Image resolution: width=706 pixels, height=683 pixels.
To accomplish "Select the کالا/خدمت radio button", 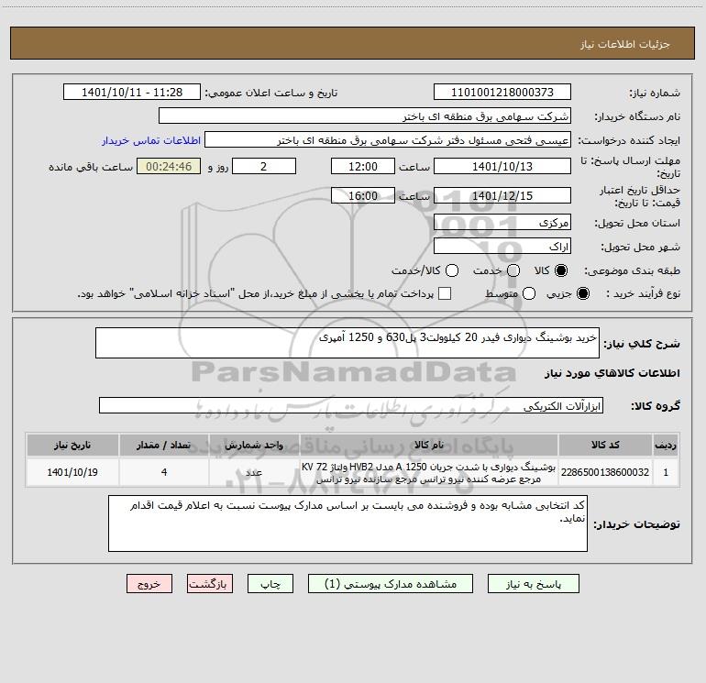I will [452, 270].
